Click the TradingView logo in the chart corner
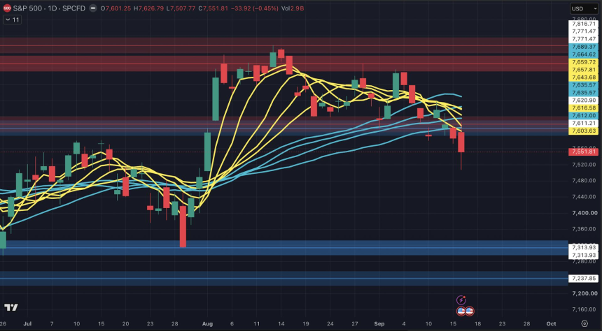 click(10, 307)
